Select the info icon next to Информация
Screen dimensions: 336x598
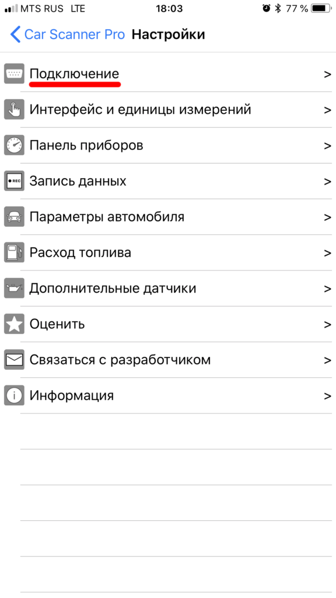pos(14,395)
